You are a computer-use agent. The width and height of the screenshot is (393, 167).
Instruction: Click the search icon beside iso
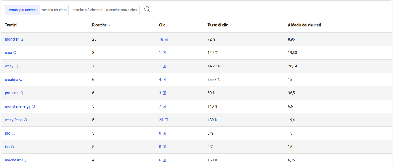tap(13, 147)
